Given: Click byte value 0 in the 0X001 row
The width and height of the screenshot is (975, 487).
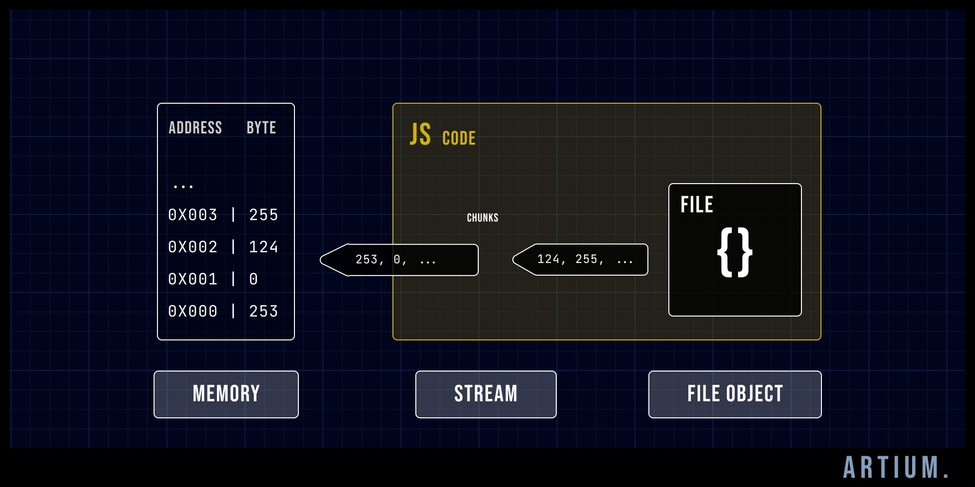Looking at the screenshot, I should point(253,279).
